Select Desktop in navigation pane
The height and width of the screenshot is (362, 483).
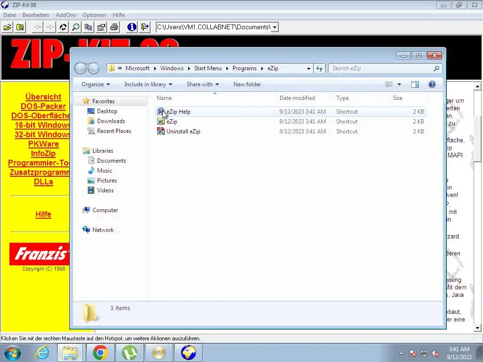107,111
